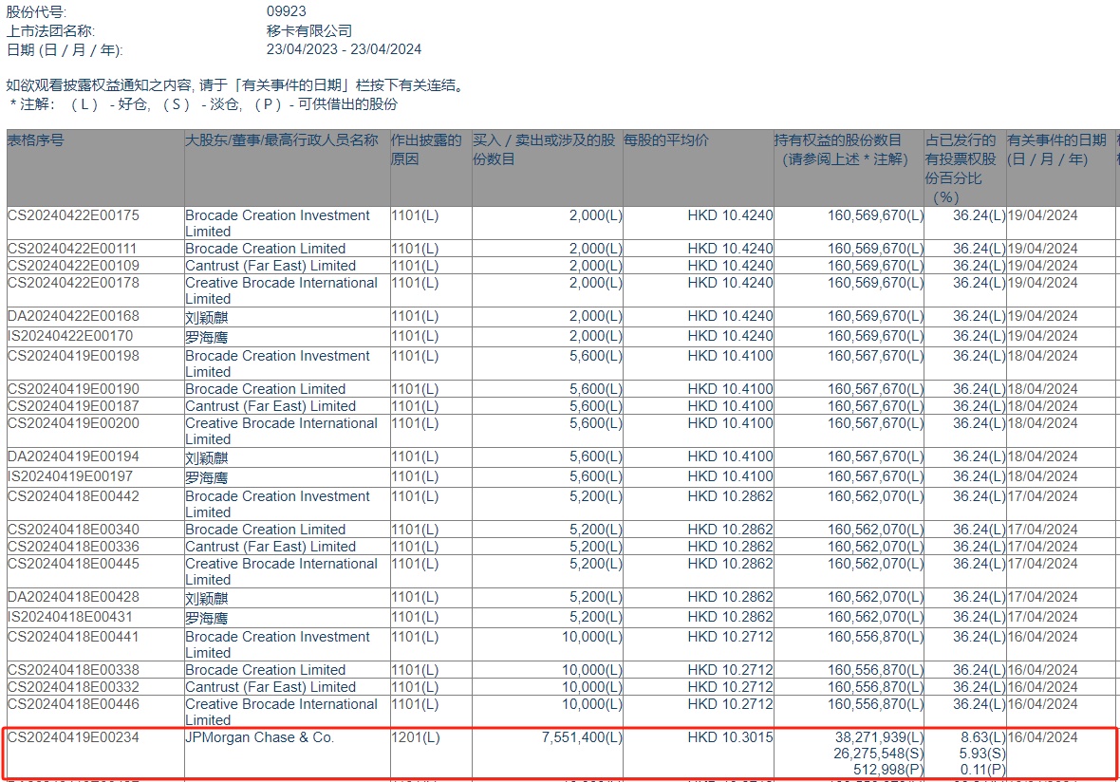The height and width of the screenshot is (782, 1120).
Task: Click 160,567,670(L) in row CS20240419E00190
Action: pyautogui.click(x=876, y=389)
